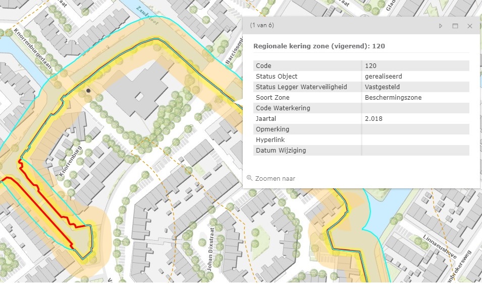482x284 pixels.
Task: Click the Knorrenburgerlaan street label
Action: pos(33,48)
